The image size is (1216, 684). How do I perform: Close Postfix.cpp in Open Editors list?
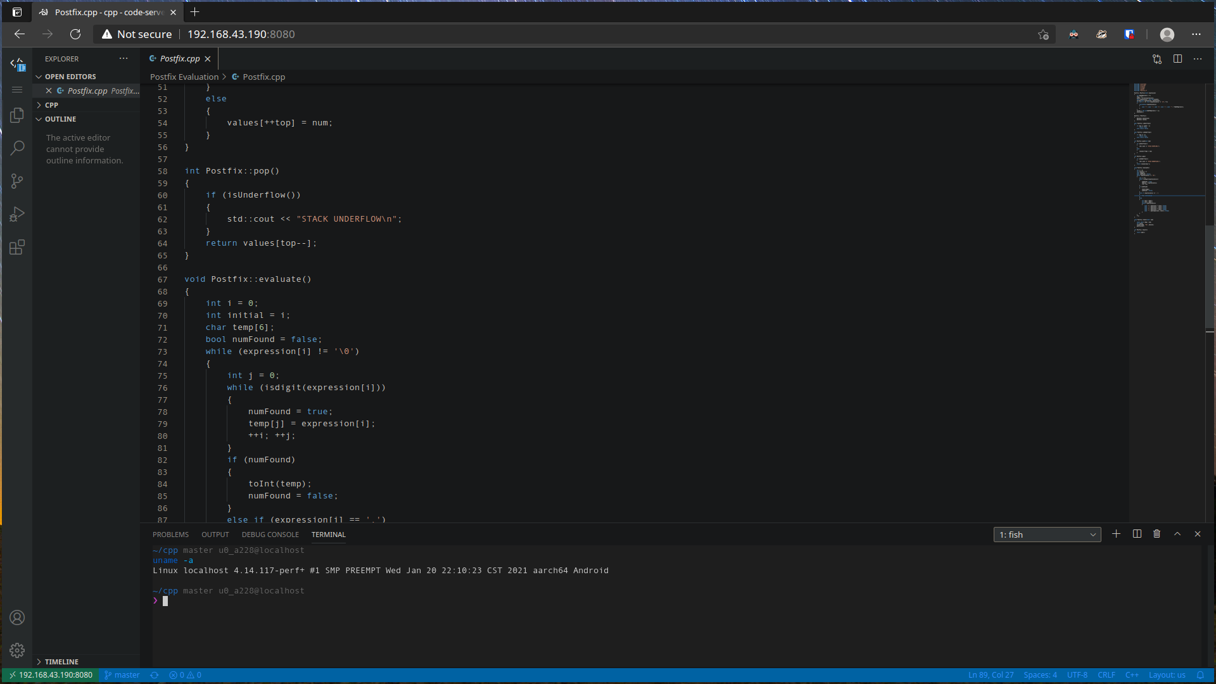(x=49, y=91)
